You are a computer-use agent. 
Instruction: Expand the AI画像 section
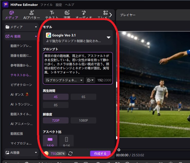pyautogui.click(x=21, y=152)
